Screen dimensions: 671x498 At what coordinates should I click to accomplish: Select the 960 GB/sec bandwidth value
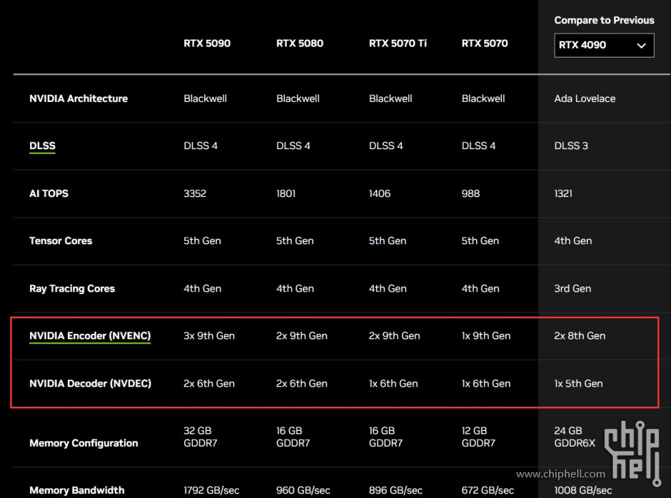pos(303,490)
